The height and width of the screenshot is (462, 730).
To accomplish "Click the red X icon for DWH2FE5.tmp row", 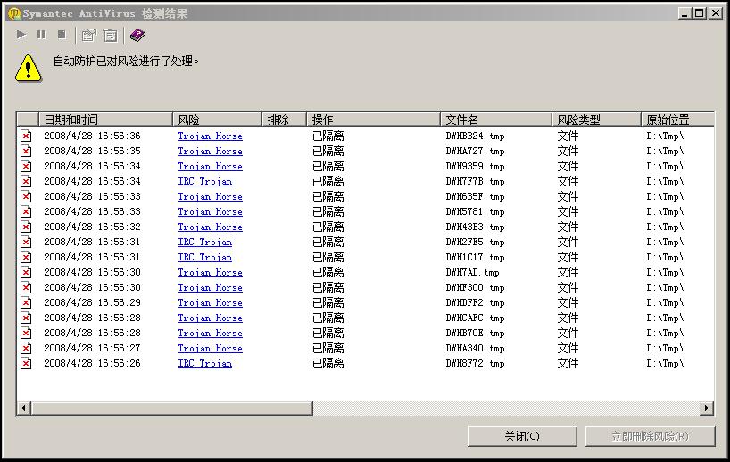I will [26, 242].
